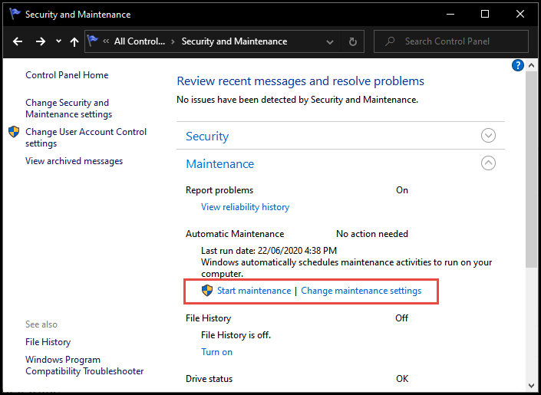
Task: Click the Last run date text
Action: [269, 251]
